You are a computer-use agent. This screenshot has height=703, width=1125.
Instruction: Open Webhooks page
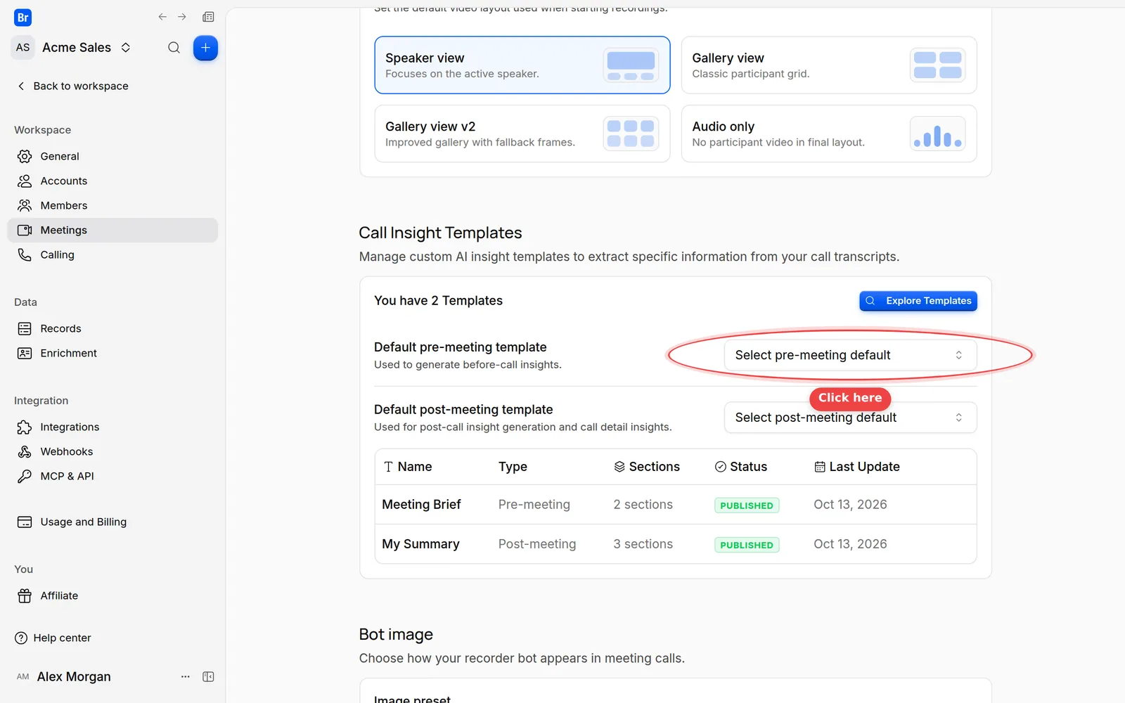112,451
